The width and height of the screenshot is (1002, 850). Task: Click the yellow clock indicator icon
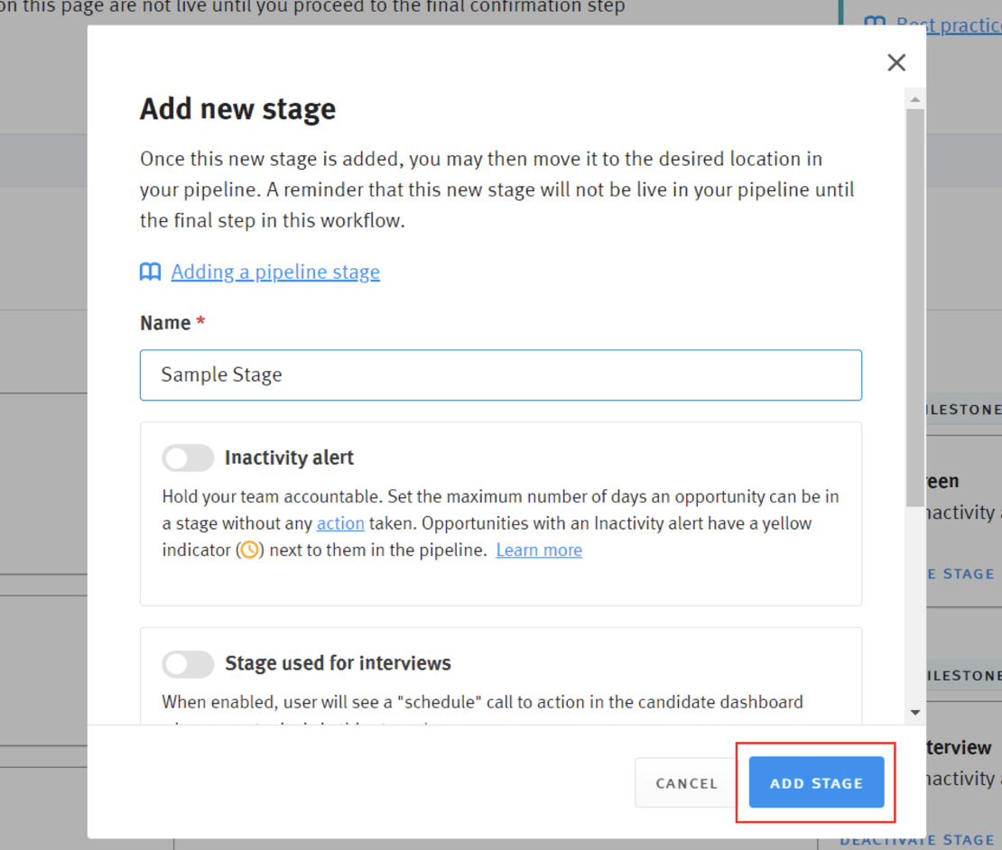249,550
